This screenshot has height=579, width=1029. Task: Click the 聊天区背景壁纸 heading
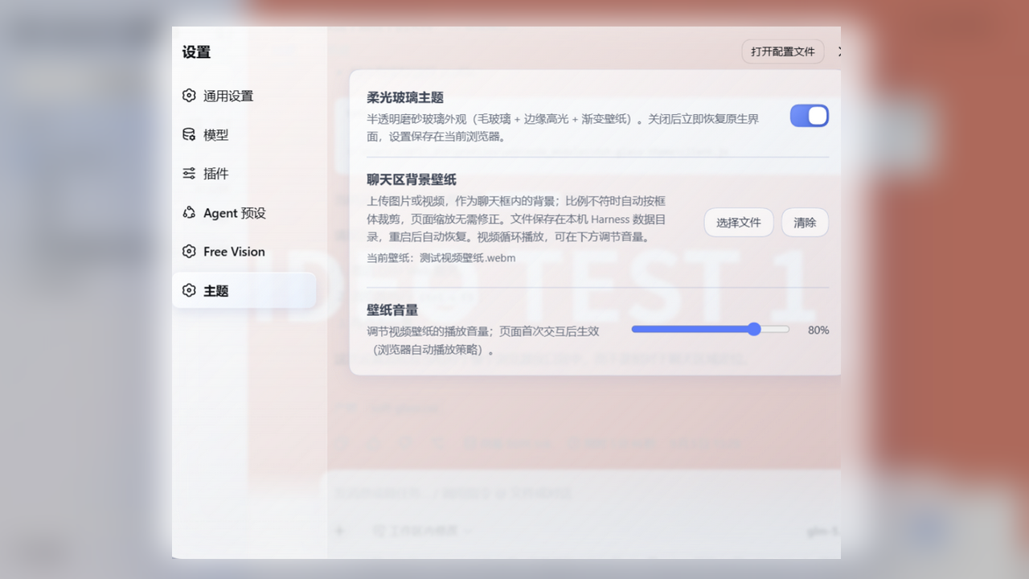[x=412, y=179]
